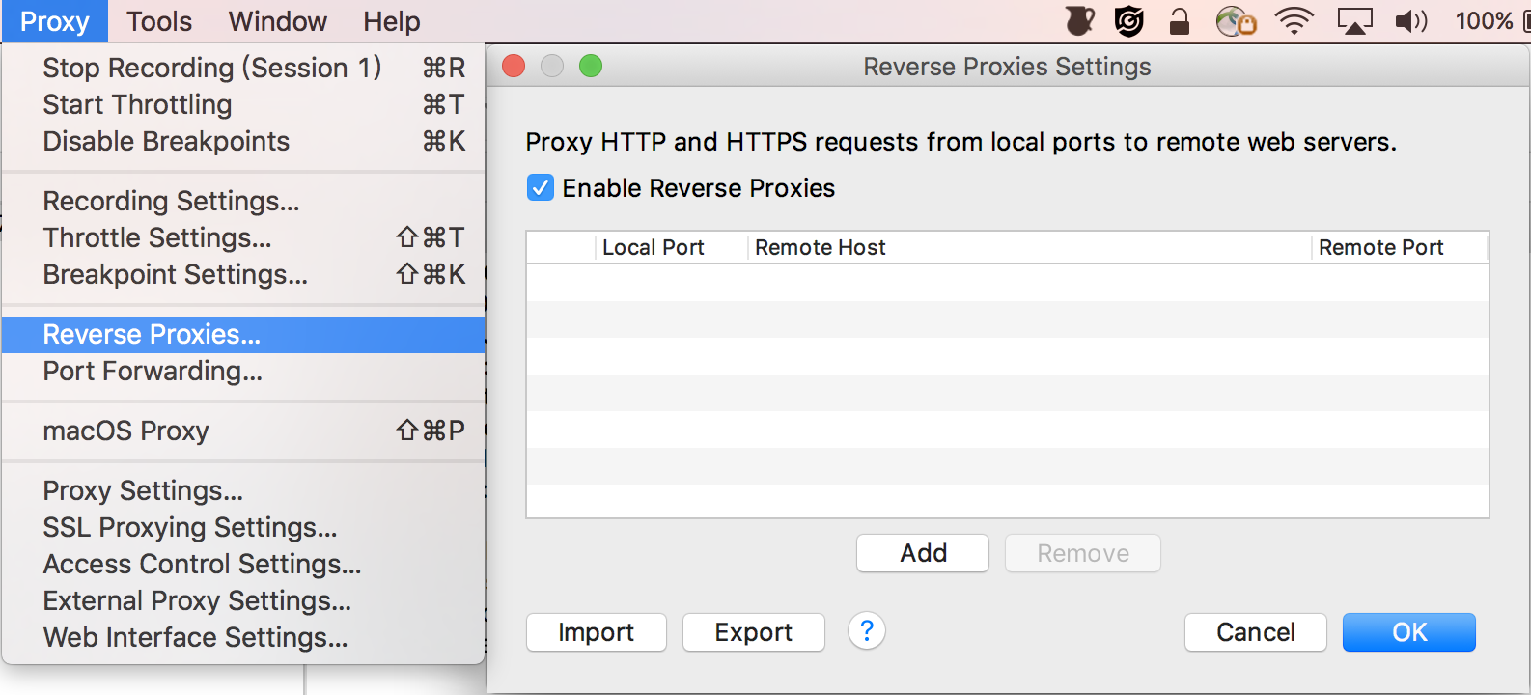Close the Reverse Proxies Settings window
This screenshot has height=695, width=1531.
tap(514, 66)
